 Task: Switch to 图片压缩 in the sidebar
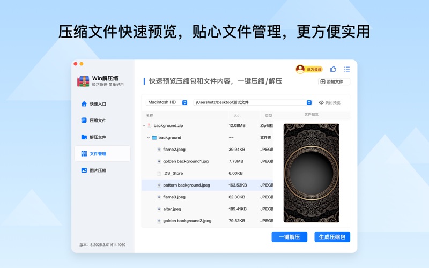[x=102, y=170]
